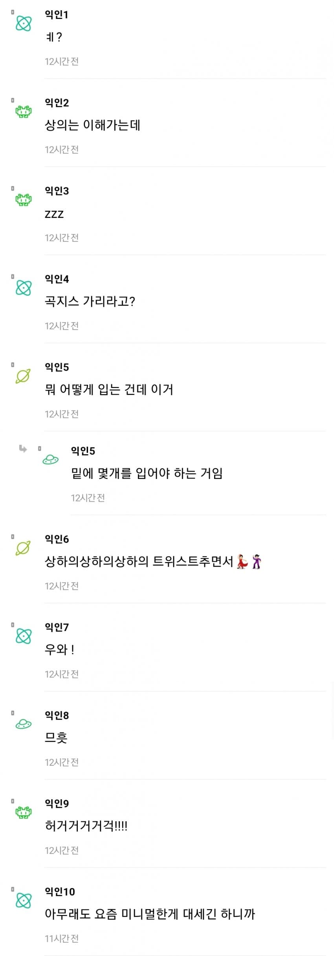Click the atom avatar of 익인1
The height and width of the screenshot is (956, 334).
pos(23,24)
